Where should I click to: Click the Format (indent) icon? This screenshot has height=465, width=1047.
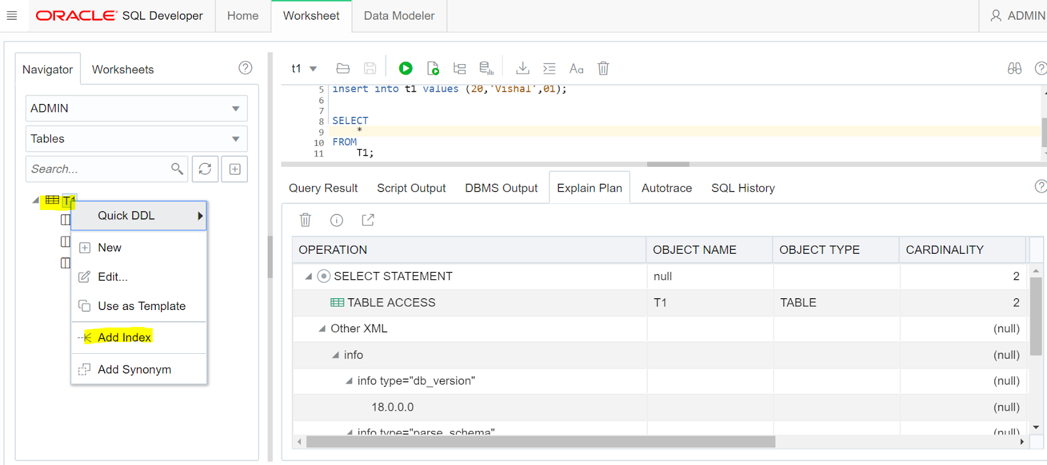point(549,68)
